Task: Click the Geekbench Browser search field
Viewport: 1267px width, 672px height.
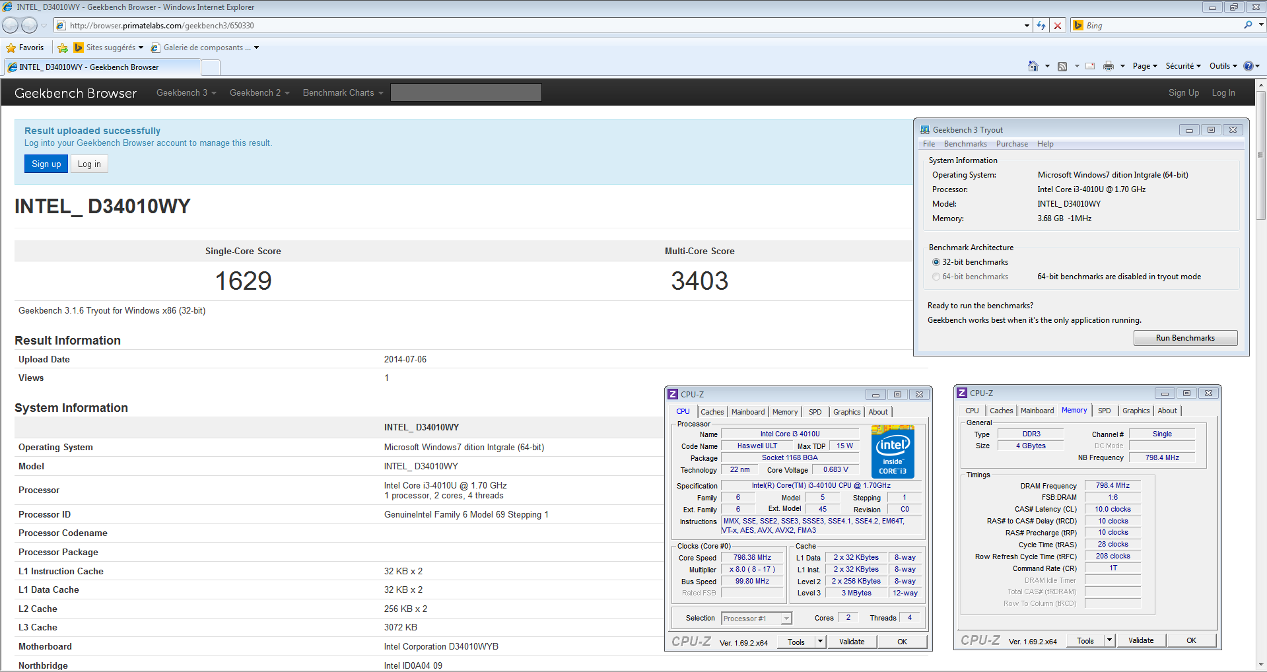Action: (466, 92)
